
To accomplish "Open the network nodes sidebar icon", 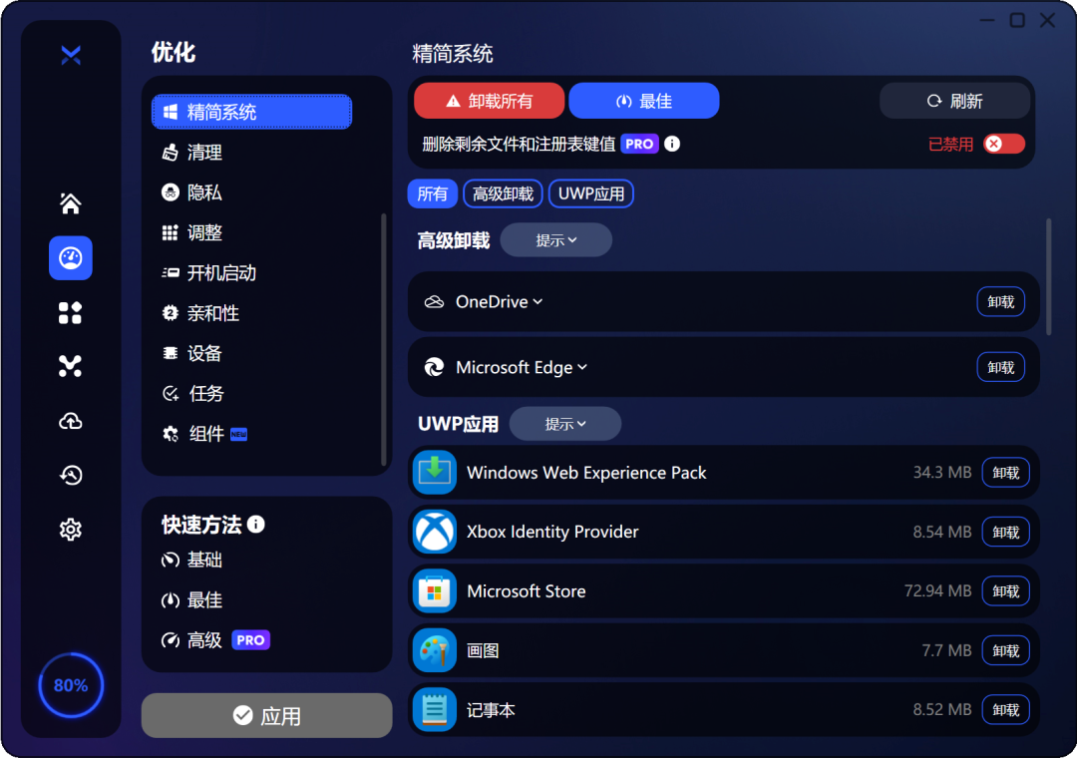I will tap(70, 366).
